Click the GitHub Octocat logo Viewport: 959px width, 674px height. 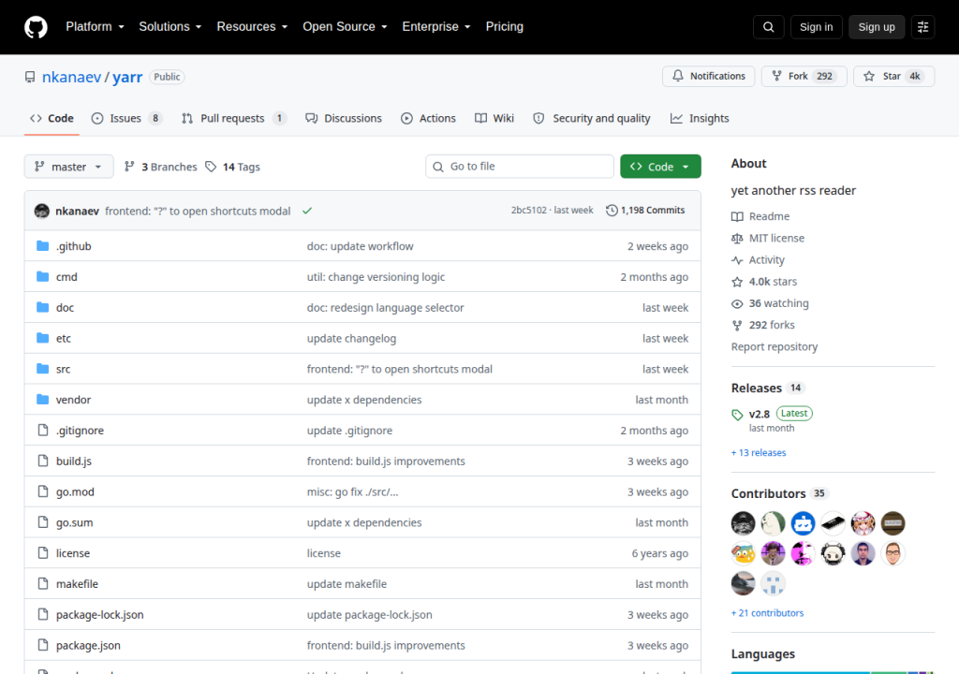36,27
